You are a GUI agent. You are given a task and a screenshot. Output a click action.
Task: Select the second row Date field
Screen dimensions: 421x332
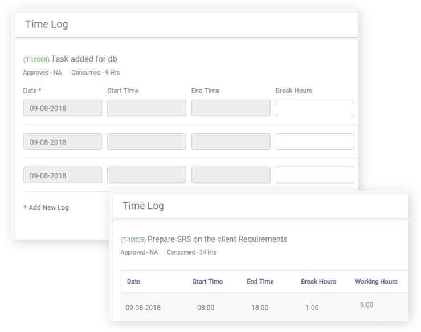[x=63, y=142]
